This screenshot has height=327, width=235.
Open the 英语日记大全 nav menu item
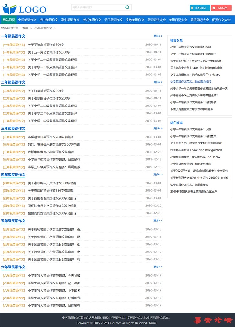click(178, 20)
